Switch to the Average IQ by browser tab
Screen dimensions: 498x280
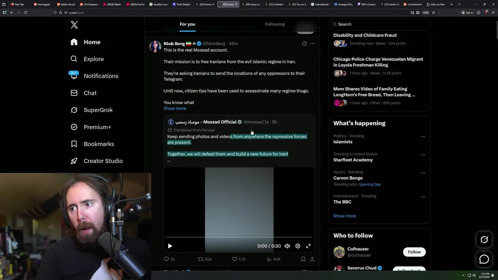coord(344,4)
